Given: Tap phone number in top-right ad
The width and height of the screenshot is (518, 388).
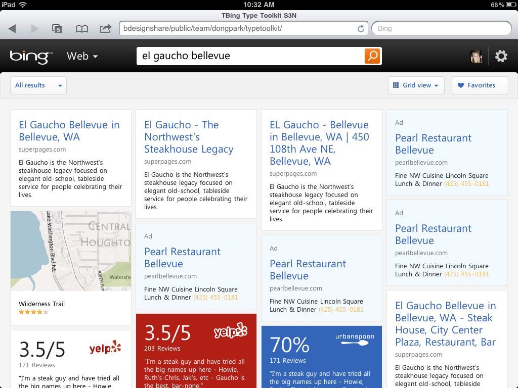Looking at the screenshot, I should [x=466, y=184].
